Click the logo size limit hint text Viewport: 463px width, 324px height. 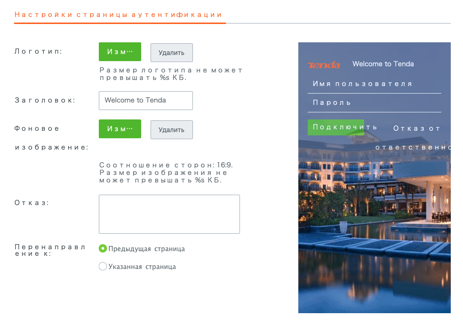click(x=171, y=74)
